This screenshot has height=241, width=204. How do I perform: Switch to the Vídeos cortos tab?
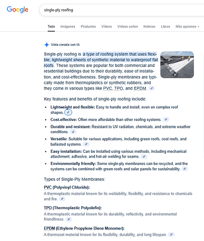click(127, 27)
